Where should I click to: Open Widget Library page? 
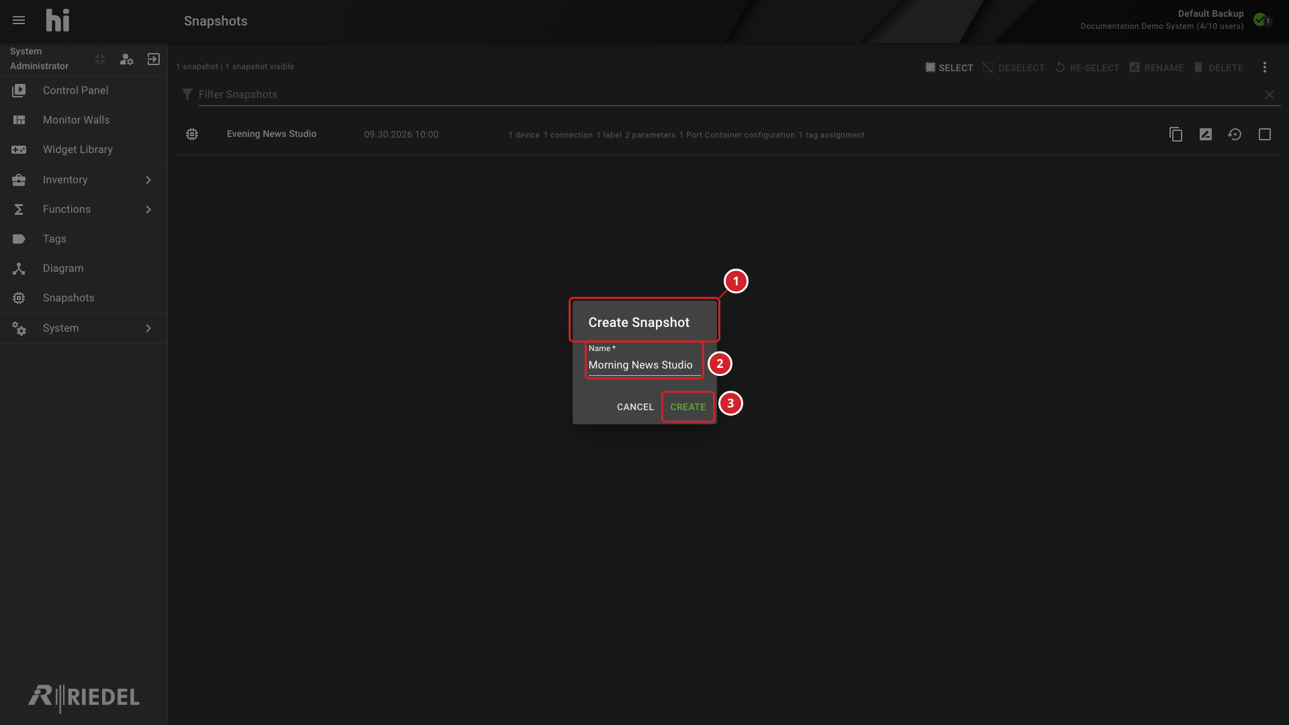(x=83, y=150)
